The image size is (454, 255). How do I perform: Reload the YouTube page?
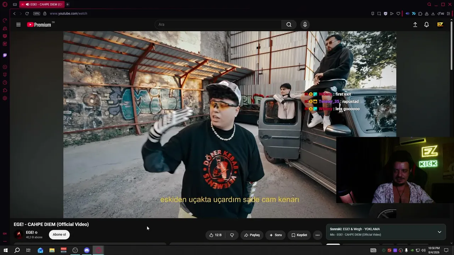click(27, 13)
